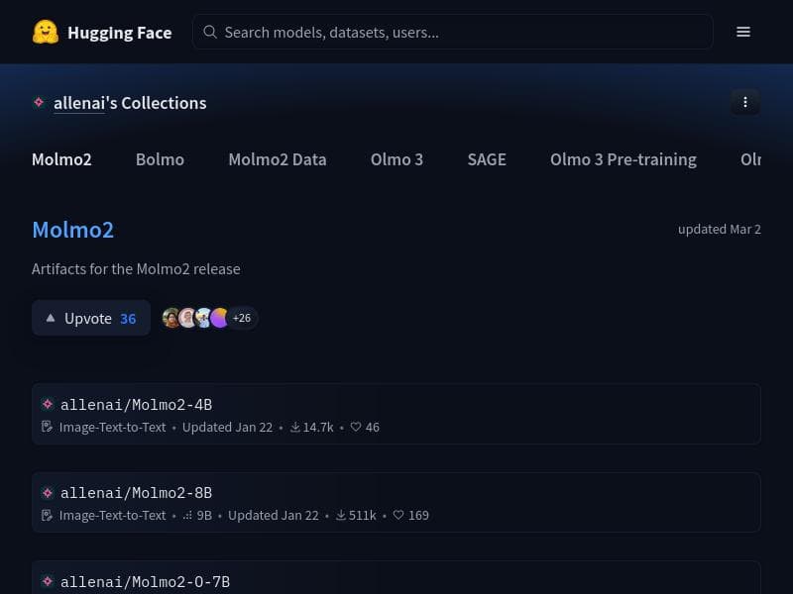793x594 pixels.
Task: Click the 'updated Mar 2' date text
Action: [x=720, y=230]
